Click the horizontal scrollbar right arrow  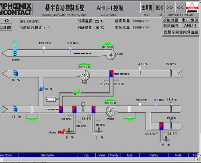tap(198, 159)
